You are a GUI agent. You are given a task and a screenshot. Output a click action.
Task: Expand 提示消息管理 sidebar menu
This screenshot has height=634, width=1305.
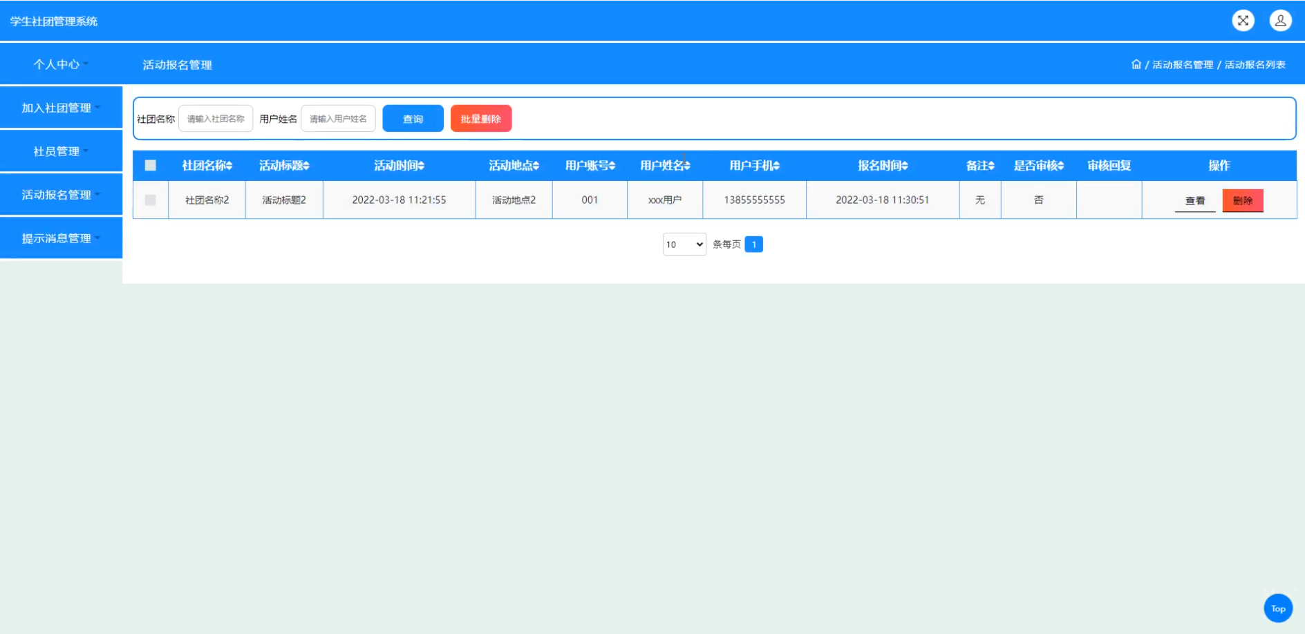(x=61, y=238)
